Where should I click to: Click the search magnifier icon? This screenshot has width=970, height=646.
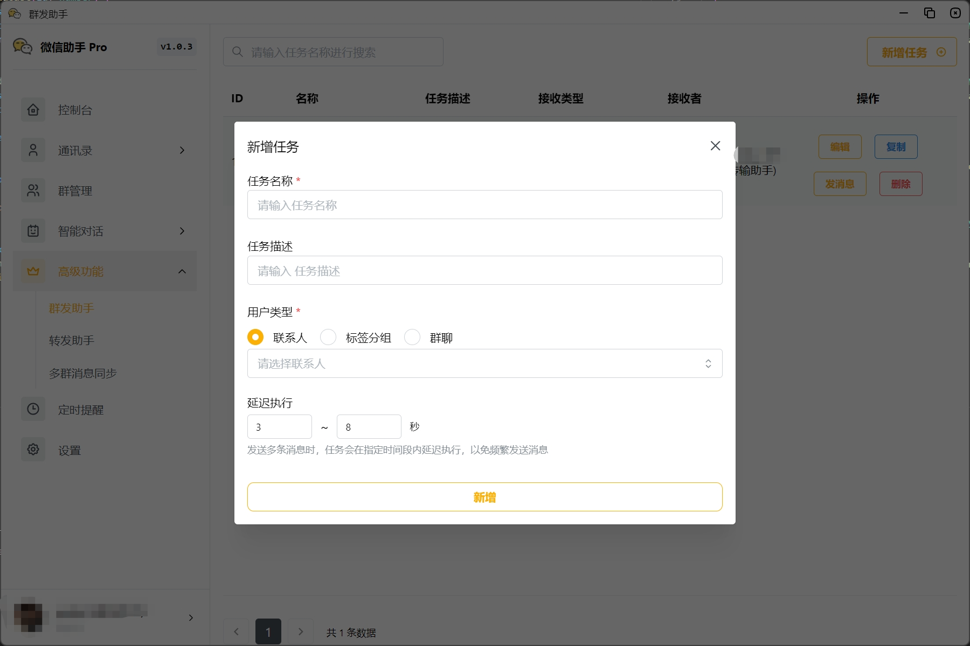point(237,51)
